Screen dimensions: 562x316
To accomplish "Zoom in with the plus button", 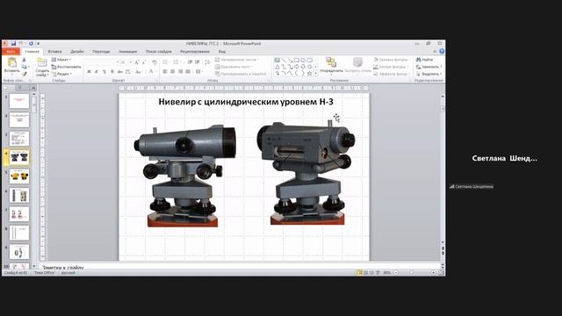I will [433, 273].
